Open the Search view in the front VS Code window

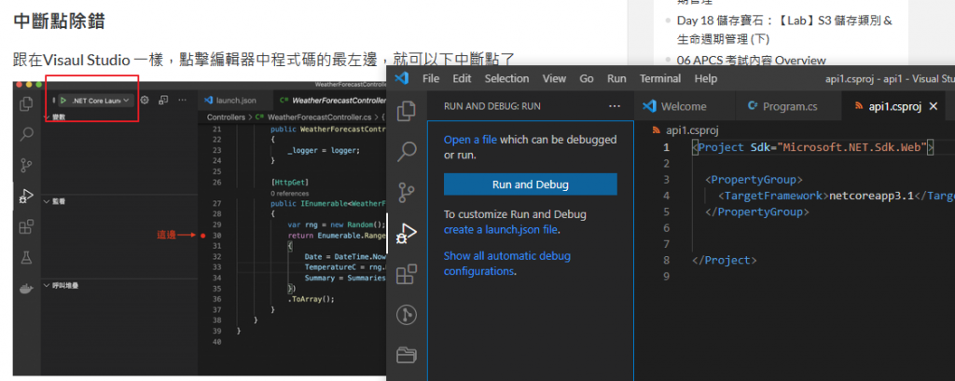coord(407,151)
